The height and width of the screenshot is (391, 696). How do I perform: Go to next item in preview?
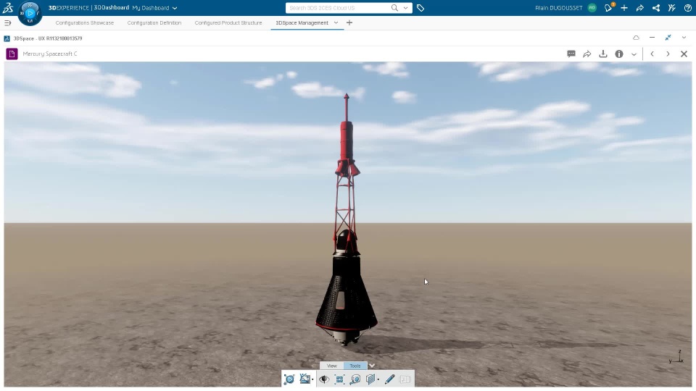[668, 54]
